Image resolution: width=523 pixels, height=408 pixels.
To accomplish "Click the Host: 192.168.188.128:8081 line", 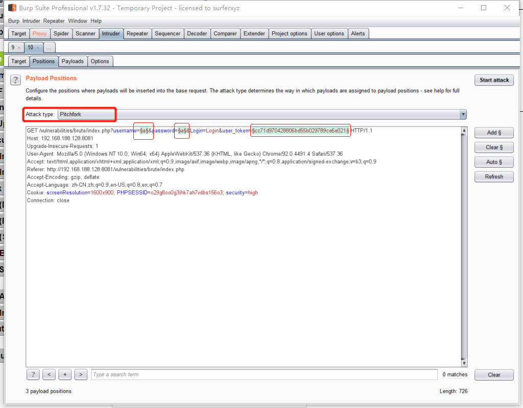I will click(60, 138).
